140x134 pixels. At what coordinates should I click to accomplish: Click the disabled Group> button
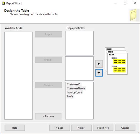coord(48,60)
